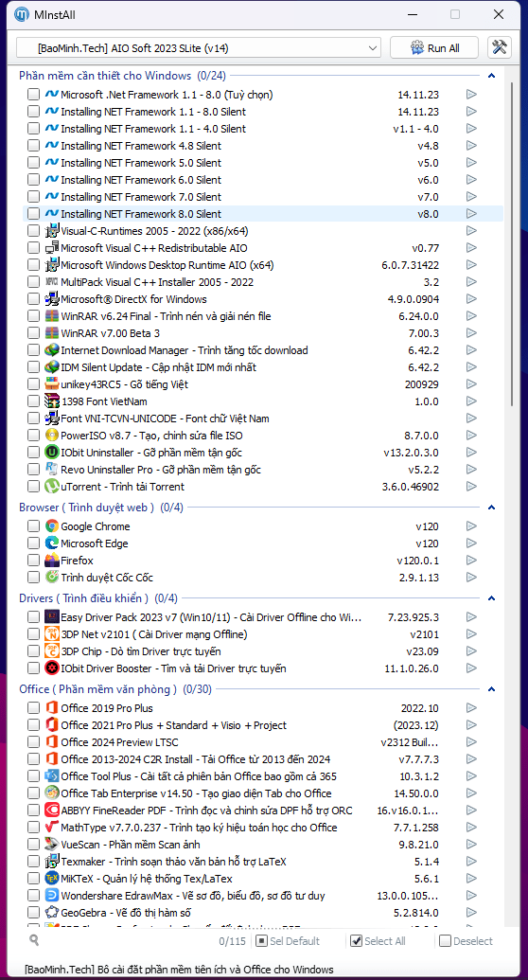
Task: Open the AIO Soft 2023 SLite profile dropdown
Action: [198, 48]
